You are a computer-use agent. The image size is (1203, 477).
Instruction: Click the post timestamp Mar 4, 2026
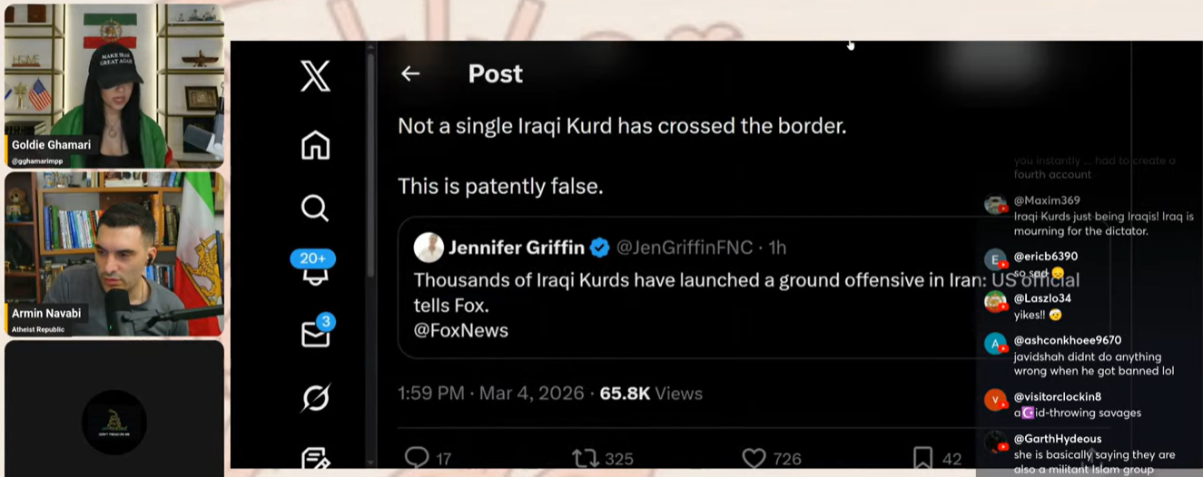point(529,394)
